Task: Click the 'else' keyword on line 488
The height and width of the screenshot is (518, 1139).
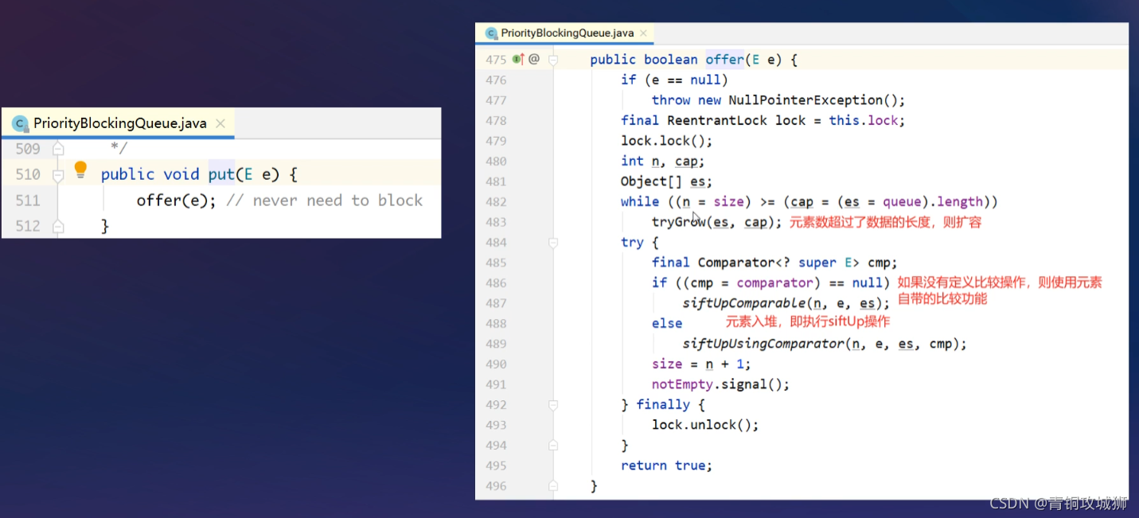Action: [667, 324]
